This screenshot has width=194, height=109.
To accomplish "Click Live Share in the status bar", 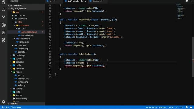I will [x=16, y=107].
